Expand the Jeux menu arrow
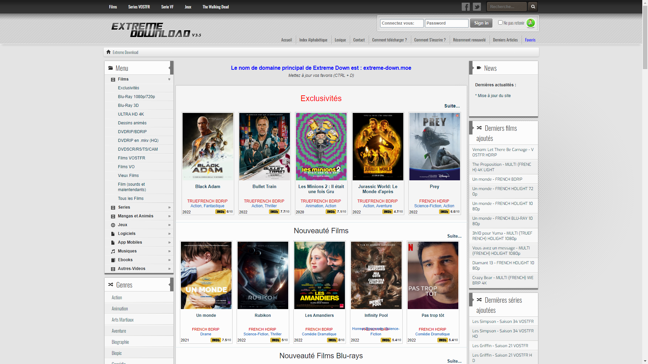Viewport: 648px width, 364px height. click(169, 225)
